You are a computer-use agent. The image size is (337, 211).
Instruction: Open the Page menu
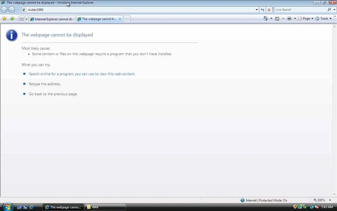coord(306,18)
